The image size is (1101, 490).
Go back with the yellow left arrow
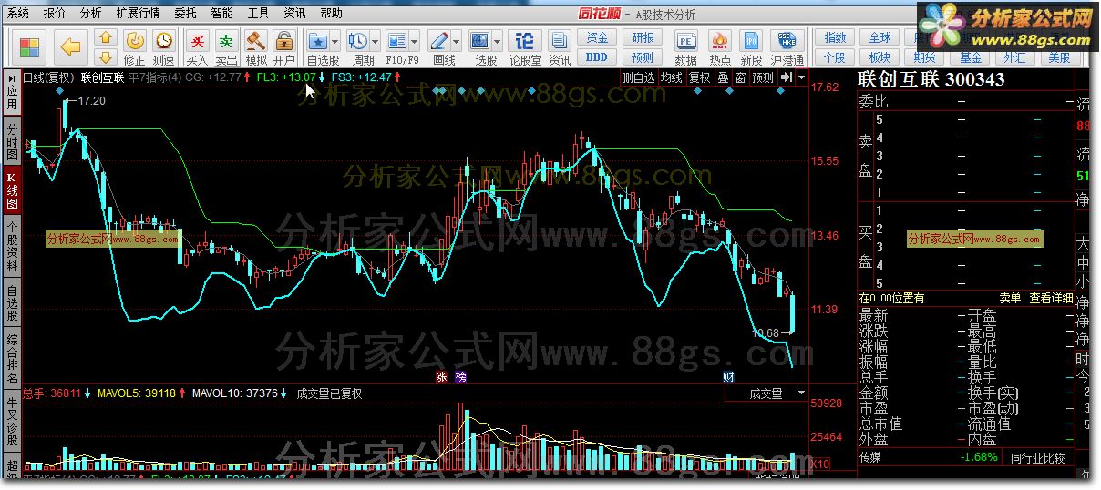[x=70, y=46]
